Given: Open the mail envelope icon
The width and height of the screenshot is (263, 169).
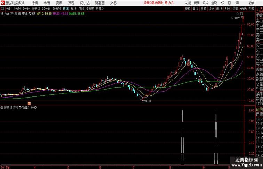Looking at the screenshot, I should click(237, 3).
